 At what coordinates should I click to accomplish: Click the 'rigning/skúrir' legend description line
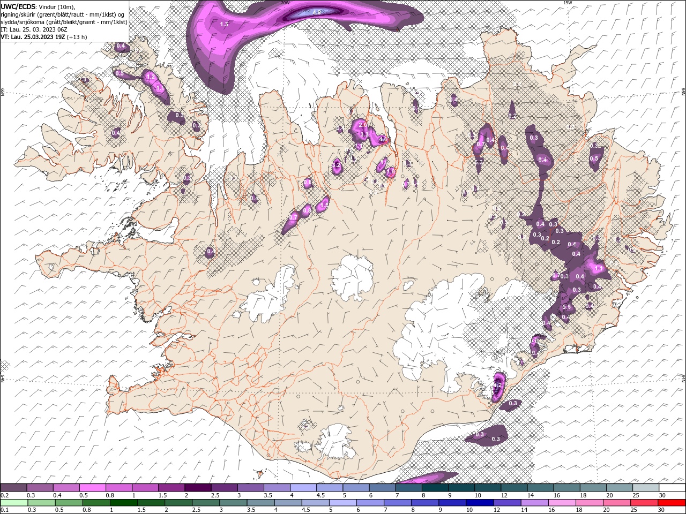(63, 14)
